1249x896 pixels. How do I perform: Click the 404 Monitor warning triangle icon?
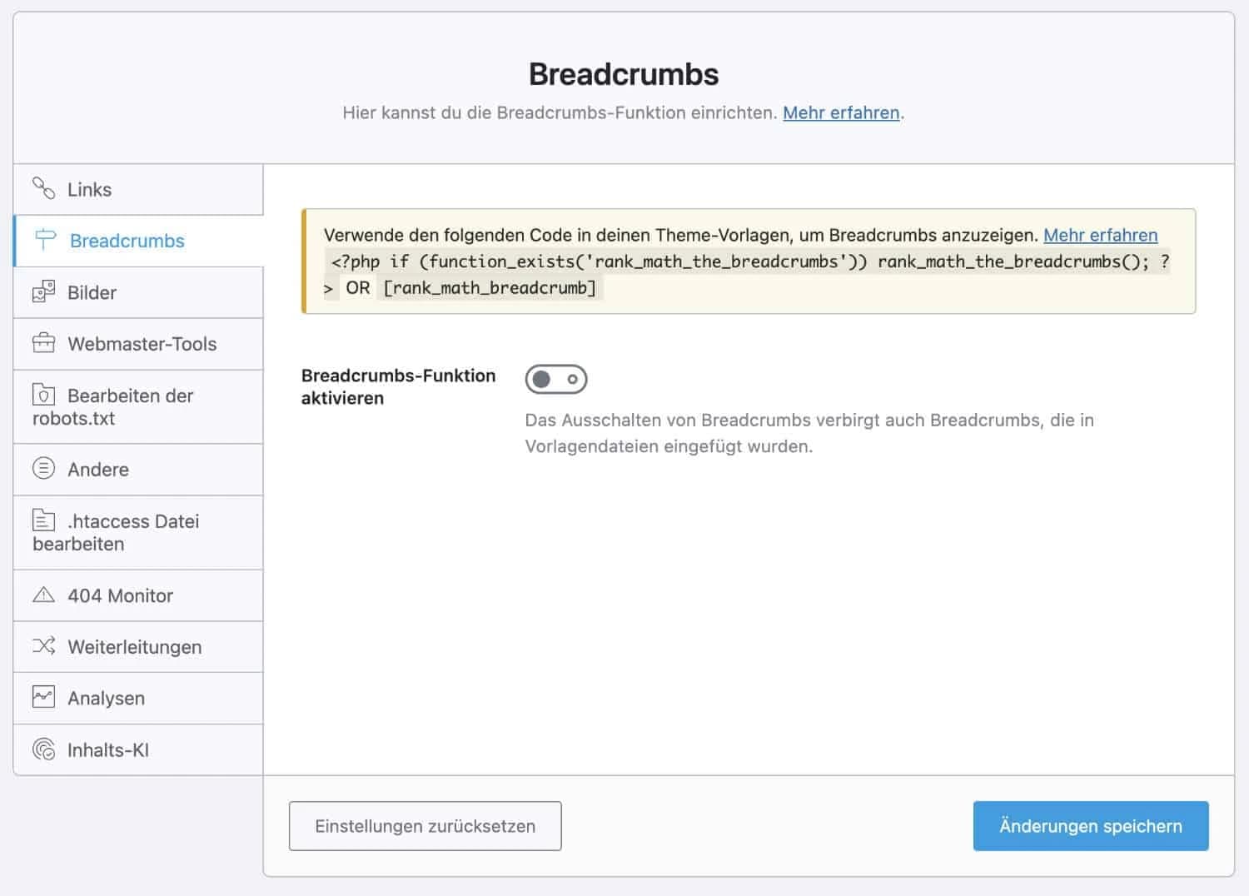(43, 595)
